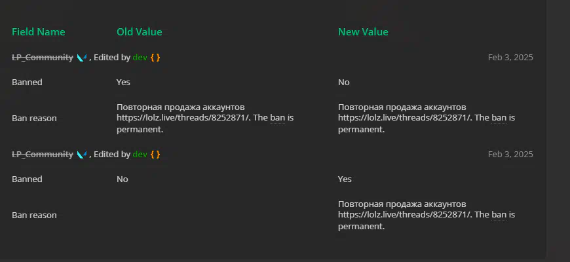
Task: Click orange braces icon in top entry
Action: [x=155, y=58]
